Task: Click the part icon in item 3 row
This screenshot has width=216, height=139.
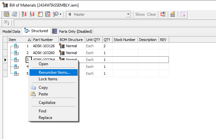Action: point(16,60)
